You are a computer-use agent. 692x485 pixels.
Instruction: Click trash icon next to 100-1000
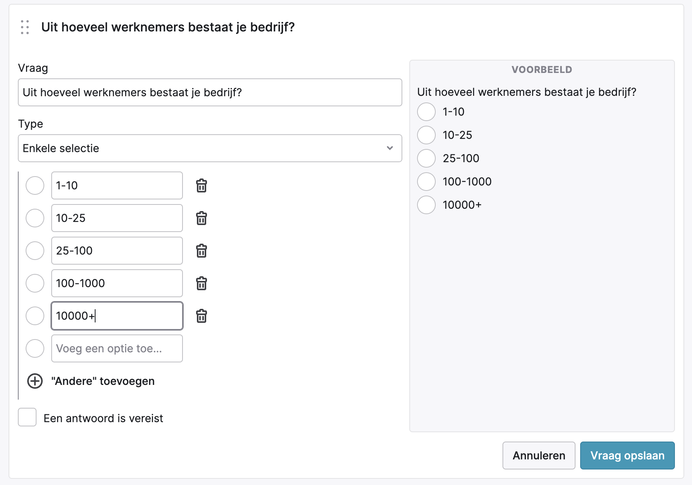click(201, 284)
